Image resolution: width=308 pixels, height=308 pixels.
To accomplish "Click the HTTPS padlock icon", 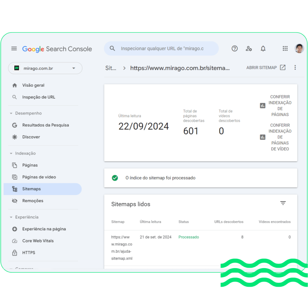I will [14, 253].
